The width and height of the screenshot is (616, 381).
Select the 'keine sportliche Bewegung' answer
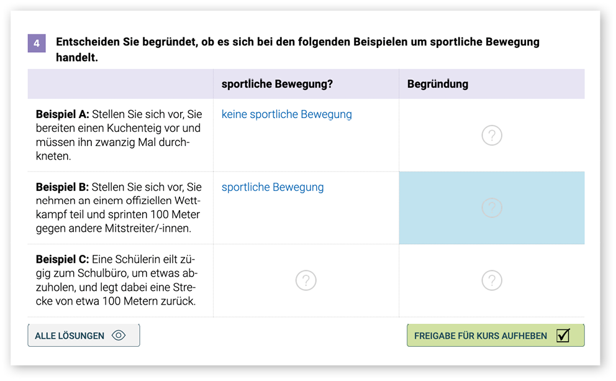[x=286, y=114]
